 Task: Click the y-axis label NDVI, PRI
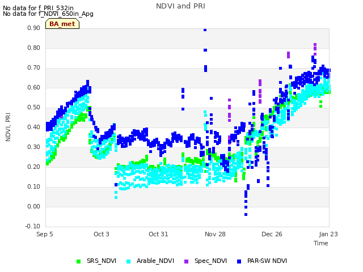(8, 127)
